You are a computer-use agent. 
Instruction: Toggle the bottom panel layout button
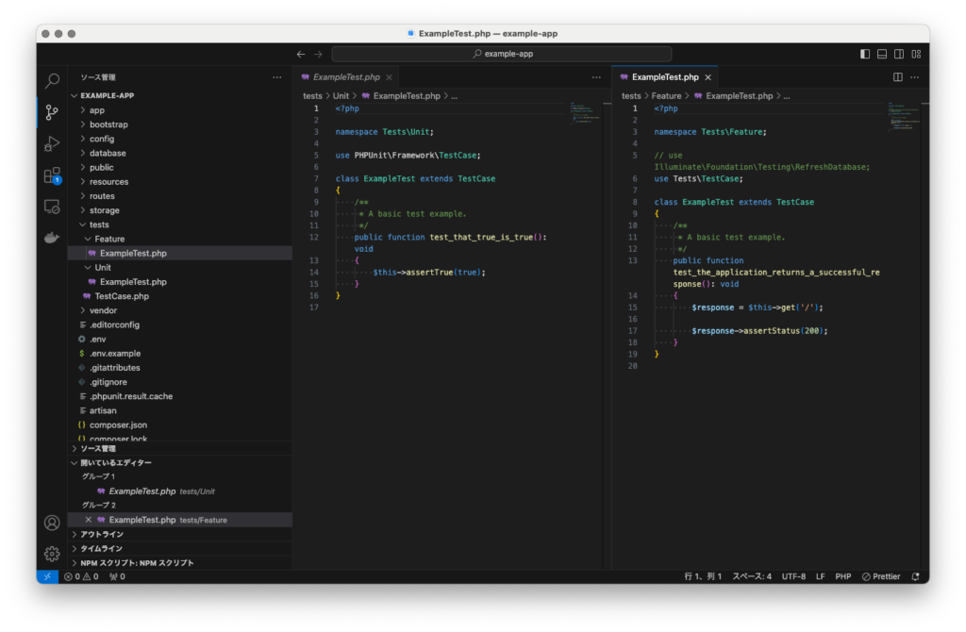click(882, 54)
